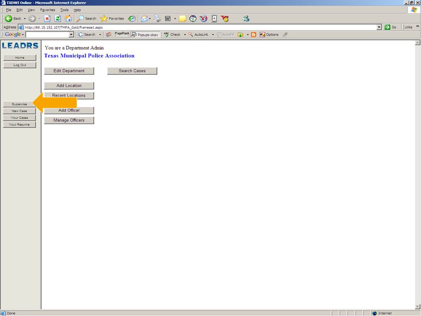Viewport: 421px width, 316px height.
Task: Click the Supervise sidebar button
Action: 19,104
